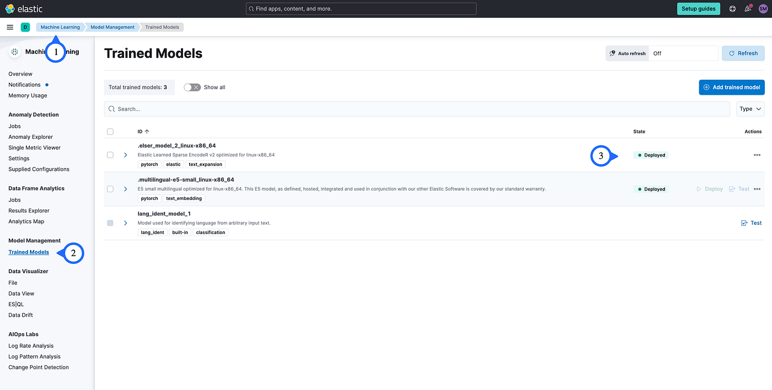The width and height of the screenshot is (772, 390).
Task: Click the Add trained model button
Action: [x=732, y=87]
